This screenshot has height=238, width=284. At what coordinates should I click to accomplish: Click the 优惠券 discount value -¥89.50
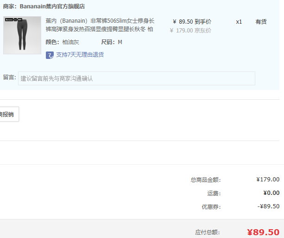268,206
